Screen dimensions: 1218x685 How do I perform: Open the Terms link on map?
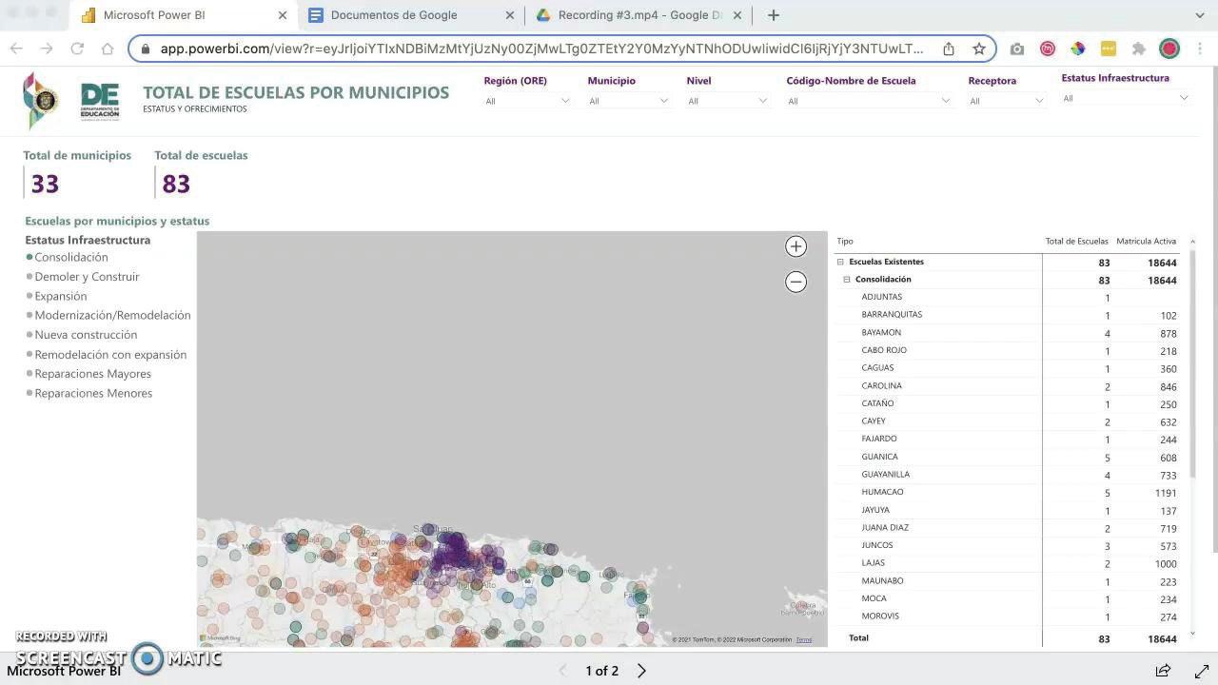click(x=804, y=639)
